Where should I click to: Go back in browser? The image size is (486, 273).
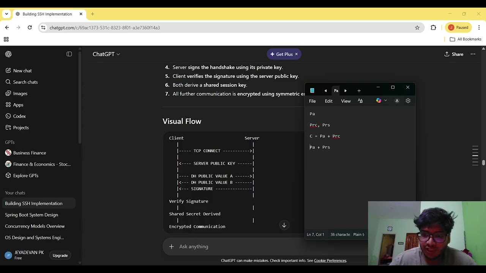pyautogui.click(x=7, y=28)
